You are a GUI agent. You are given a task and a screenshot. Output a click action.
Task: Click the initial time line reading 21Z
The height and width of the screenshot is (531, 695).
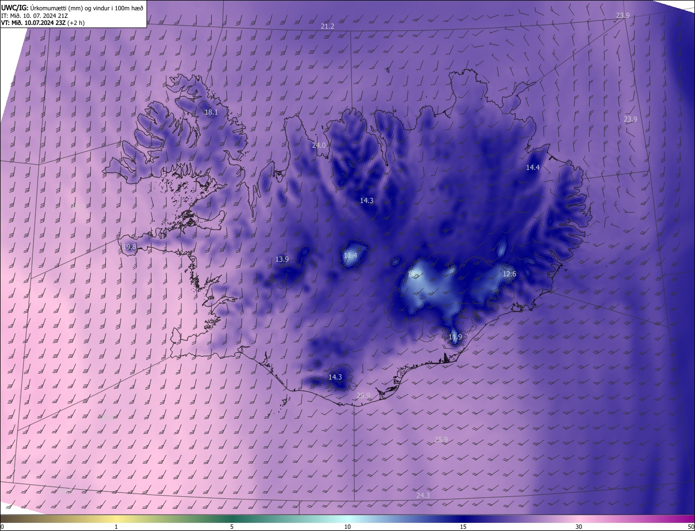click(x=34, y=15)
